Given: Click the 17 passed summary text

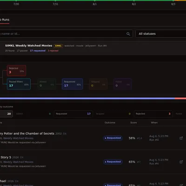Looking at the screenshot, I should tap(22, 51).
